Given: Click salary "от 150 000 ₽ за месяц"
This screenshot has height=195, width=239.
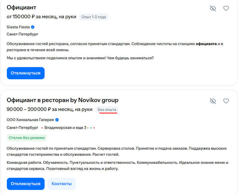Looking at the screenshot, I should point(41,17).
